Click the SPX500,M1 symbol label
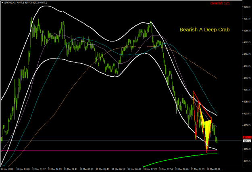This screenshot has width=252, height=172. click(10, 3)
